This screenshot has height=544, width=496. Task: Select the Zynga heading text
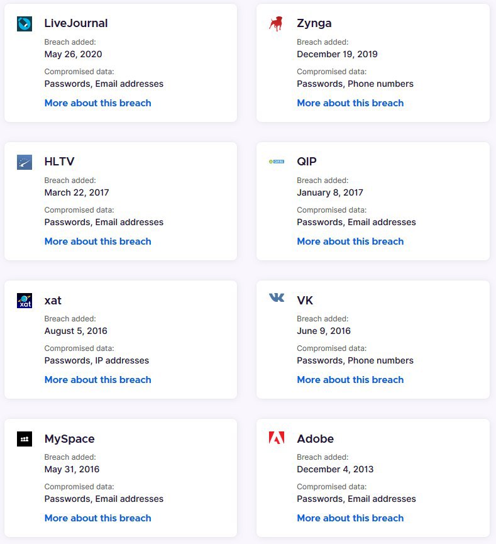[314, 24]
